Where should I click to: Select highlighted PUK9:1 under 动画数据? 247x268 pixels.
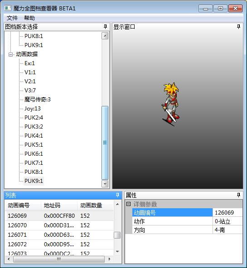click(x=34, y=181)
